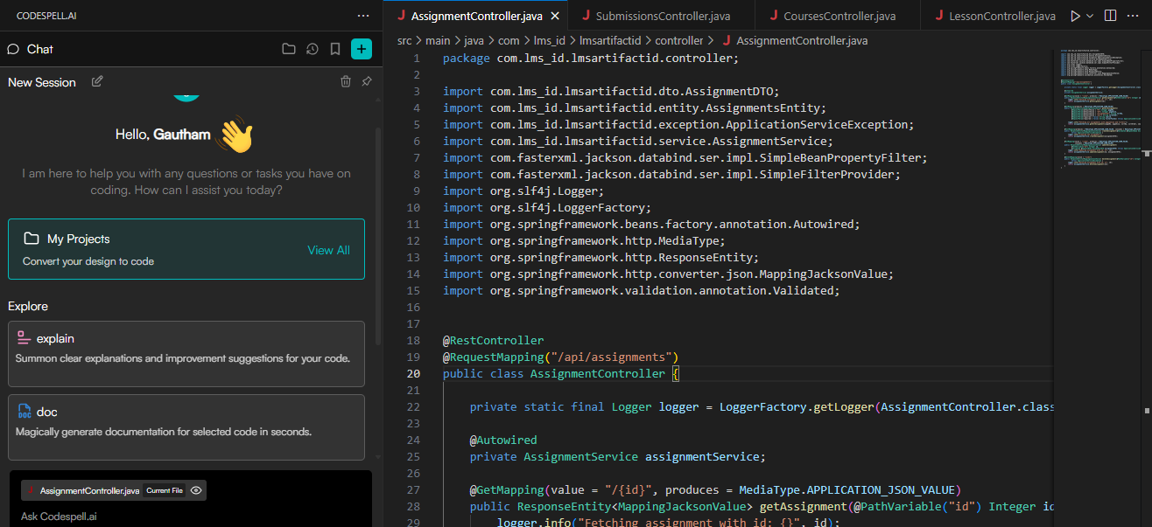Screen dimensions: 1152x527
Task: Delete the session using the trash icon
Action: pos(346,81)
